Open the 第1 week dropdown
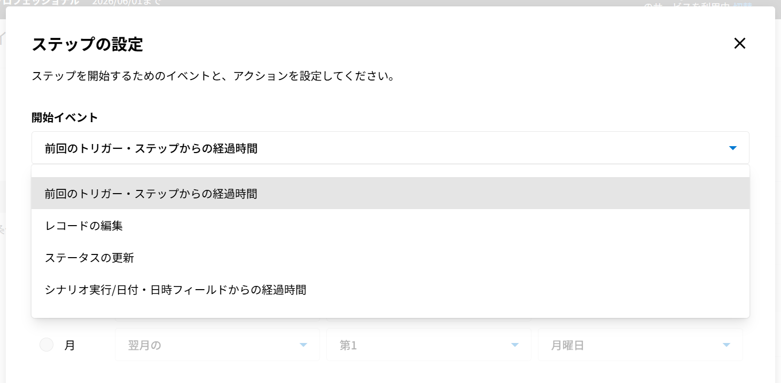 pos(422,345)
